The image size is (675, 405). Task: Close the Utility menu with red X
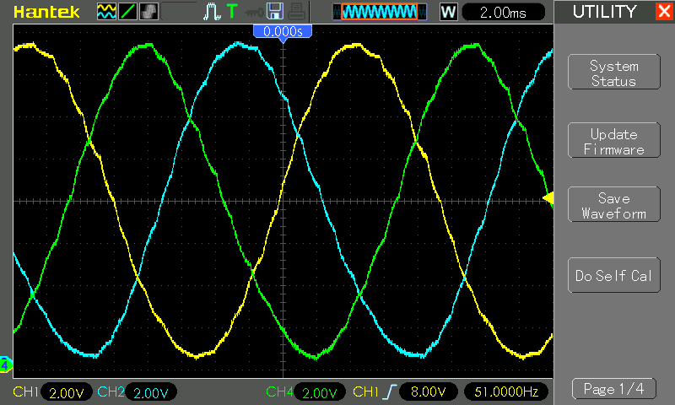pyautogui.click(x=664, y=11)
